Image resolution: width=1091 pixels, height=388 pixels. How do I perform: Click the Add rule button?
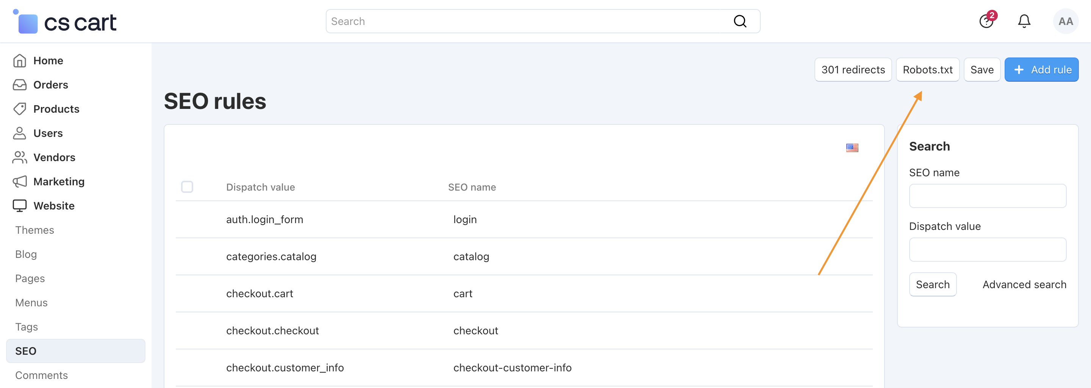(x=1041, y=69)
